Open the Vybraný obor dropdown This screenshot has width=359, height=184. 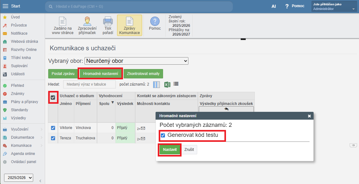point(136,61)
